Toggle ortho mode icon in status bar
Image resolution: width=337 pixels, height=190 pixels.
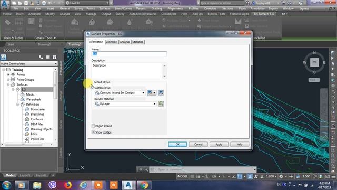(208, 176)
